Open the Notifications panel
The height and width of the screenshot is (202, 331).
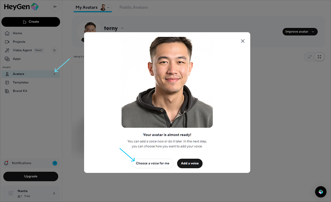22,163
